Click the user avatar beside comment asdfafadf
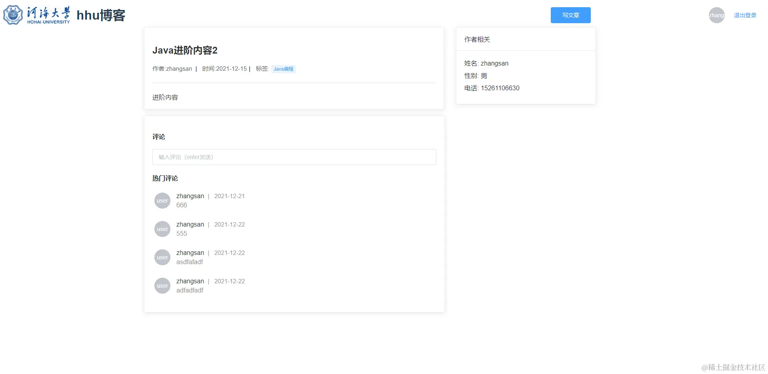Screen dimensions: 768x374 [x=162, y=257]
